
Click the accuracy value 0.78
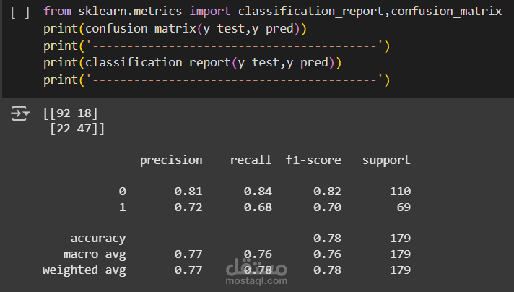coord(327,239)
